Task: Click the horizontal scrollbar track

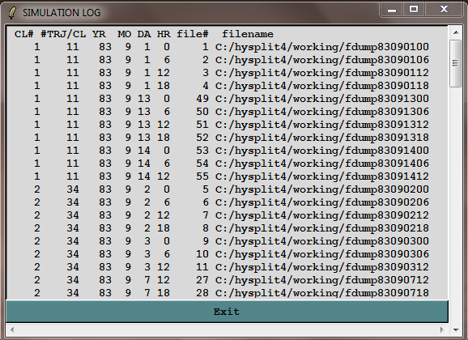Action: coord(227,329)
